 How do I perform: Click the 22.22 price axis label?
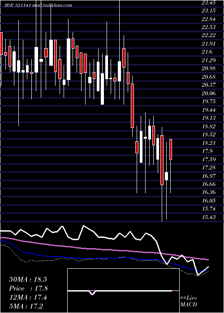click(x=209, y=35)
